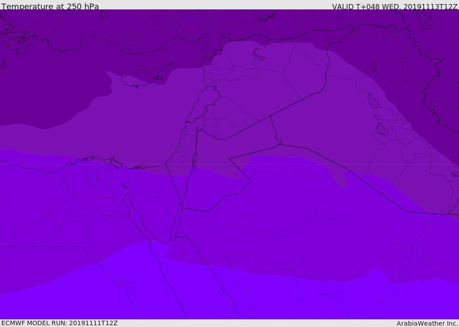Image resolution: width=459 pixels, height=327 pixels.
Task: Click the 'VALID T+048 WED. 20191113T12Z' label
Action: pyautogui.click(x=394, y=7)
